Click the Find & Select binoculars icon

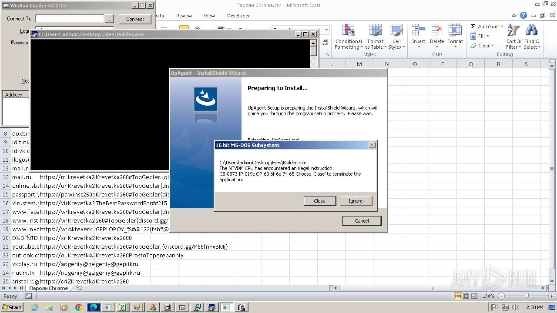pyautogui.click(x=531, y=30)
